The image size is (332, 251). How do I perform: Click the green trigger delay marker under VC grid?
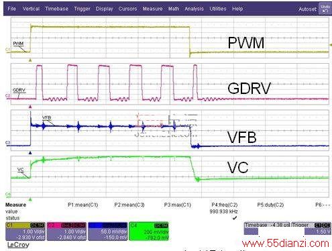[x=30, y=199]
